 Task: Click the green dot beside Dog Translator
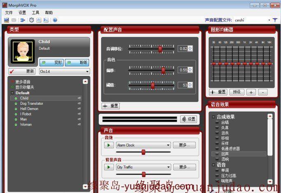16,103
